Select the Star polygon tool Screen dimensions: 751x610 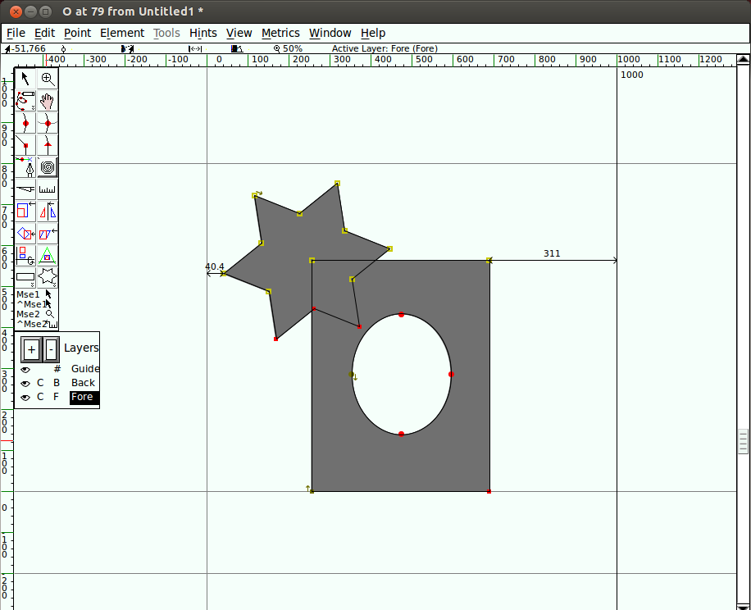click(x=48, y=277)
